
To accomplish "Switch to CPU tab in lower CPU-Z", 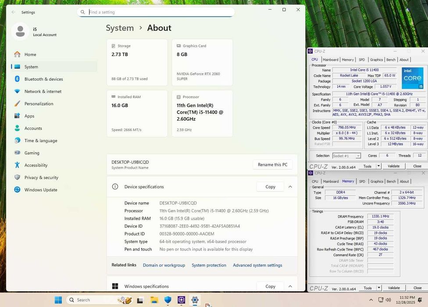I will click(x=315, y=181).
